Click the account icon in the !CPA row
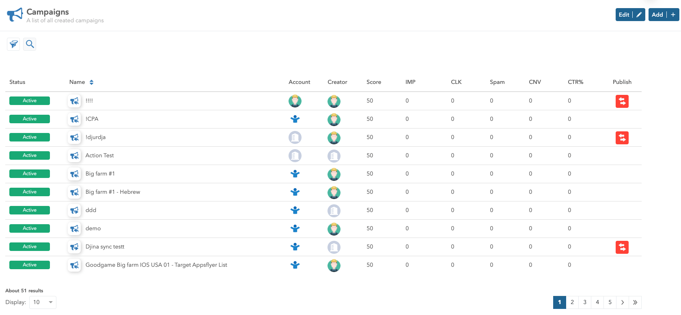 click(295, 119)
